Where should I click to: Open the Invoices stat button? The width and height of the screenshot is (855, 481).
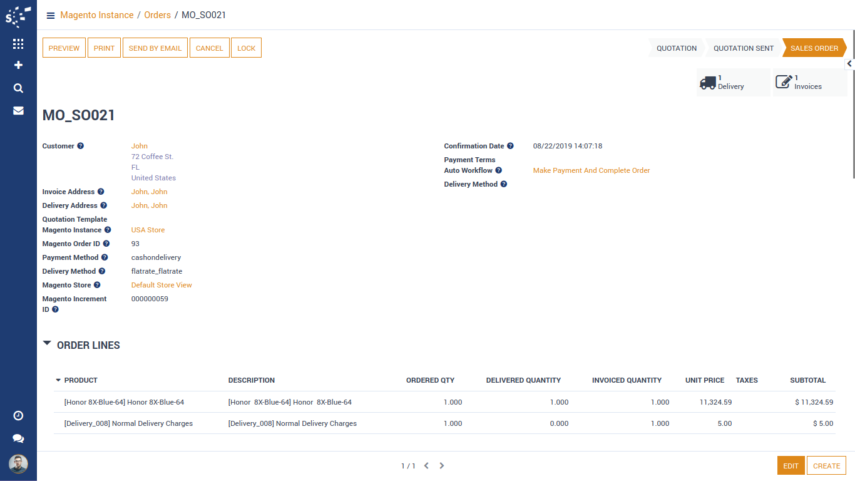click(x=809, y=83)
